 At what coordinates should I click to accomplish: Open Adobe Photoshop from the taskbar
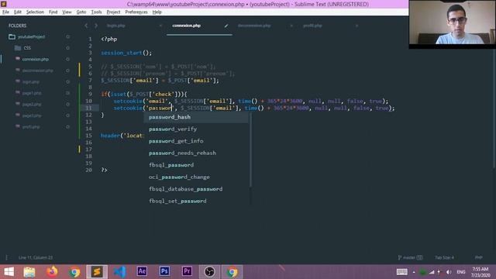[x=164, y=271]
